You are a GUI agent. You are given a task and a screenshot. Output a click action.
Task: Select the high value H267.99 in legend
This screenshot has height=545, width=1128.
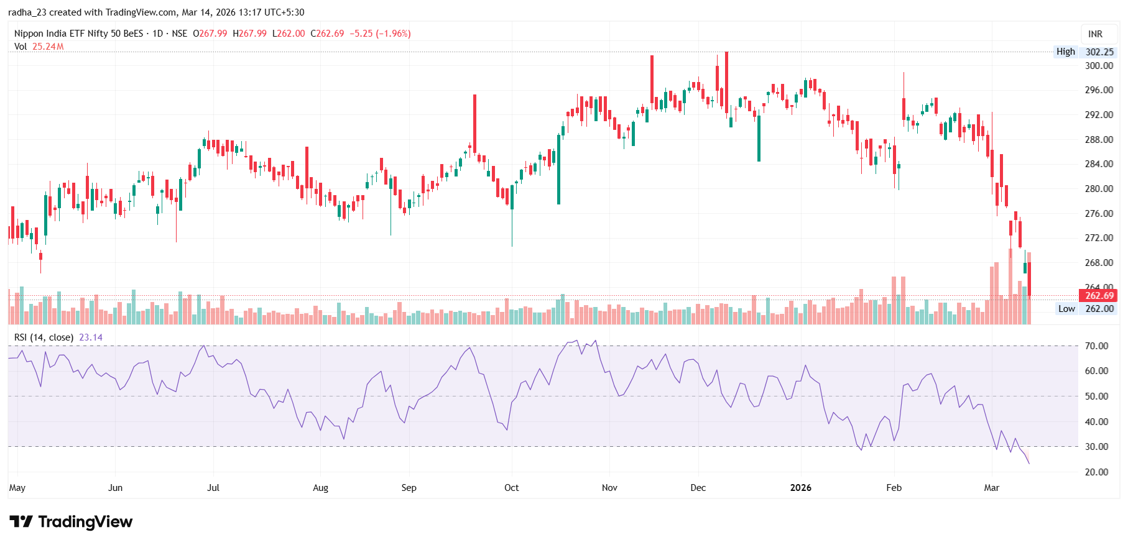click(x=249, y=34)
